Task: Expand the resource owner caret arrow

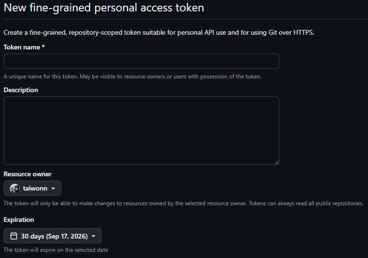Action: [x=53, y=189]
